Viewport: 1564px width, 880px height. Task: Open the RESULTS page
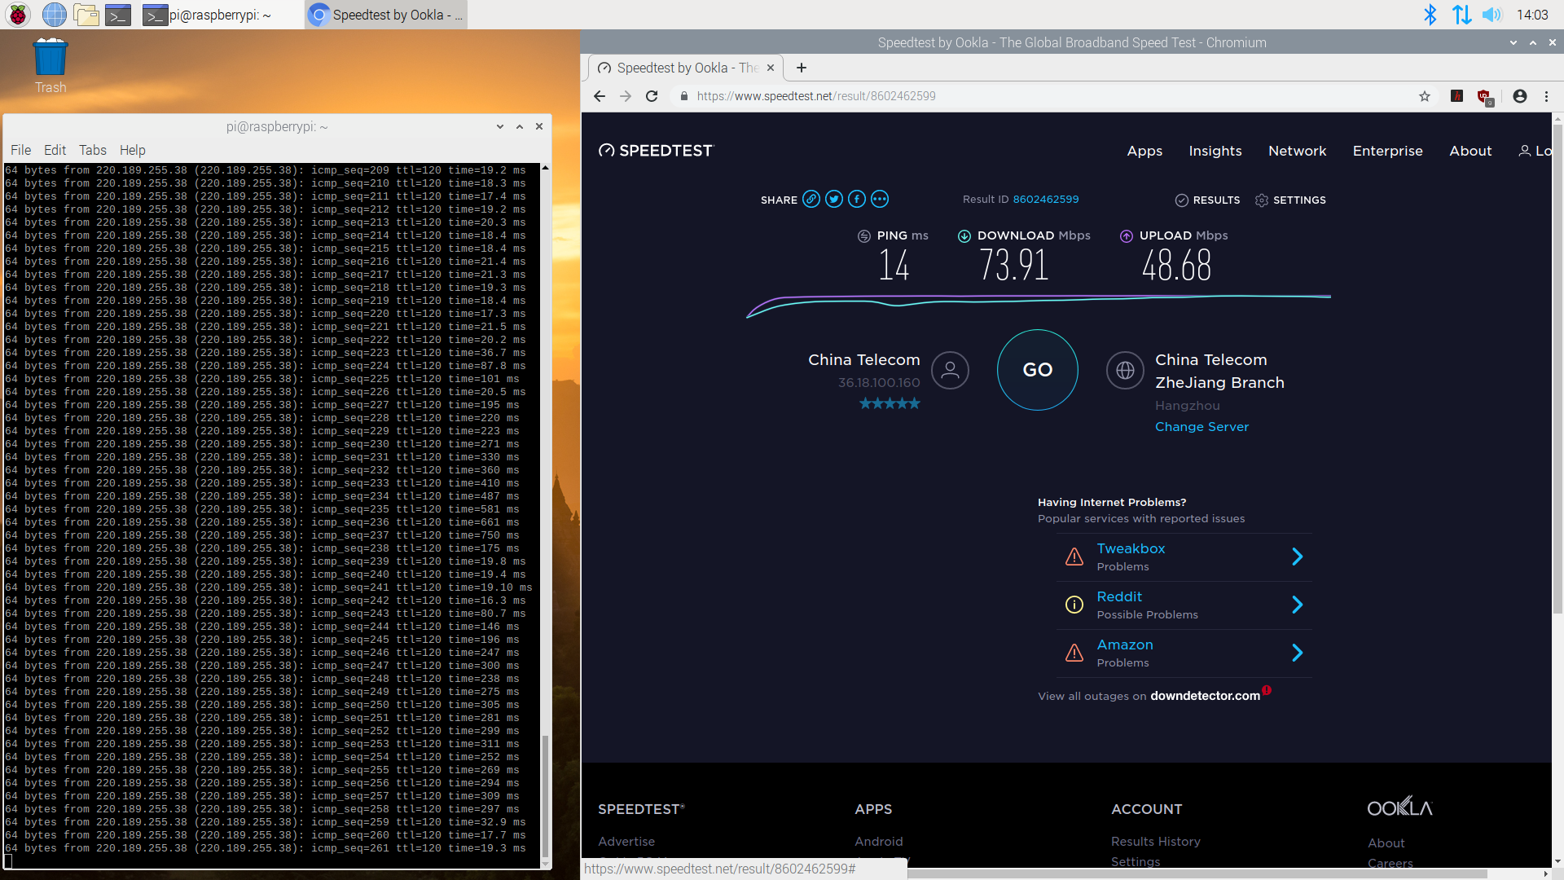click(x=1207, y=200)
